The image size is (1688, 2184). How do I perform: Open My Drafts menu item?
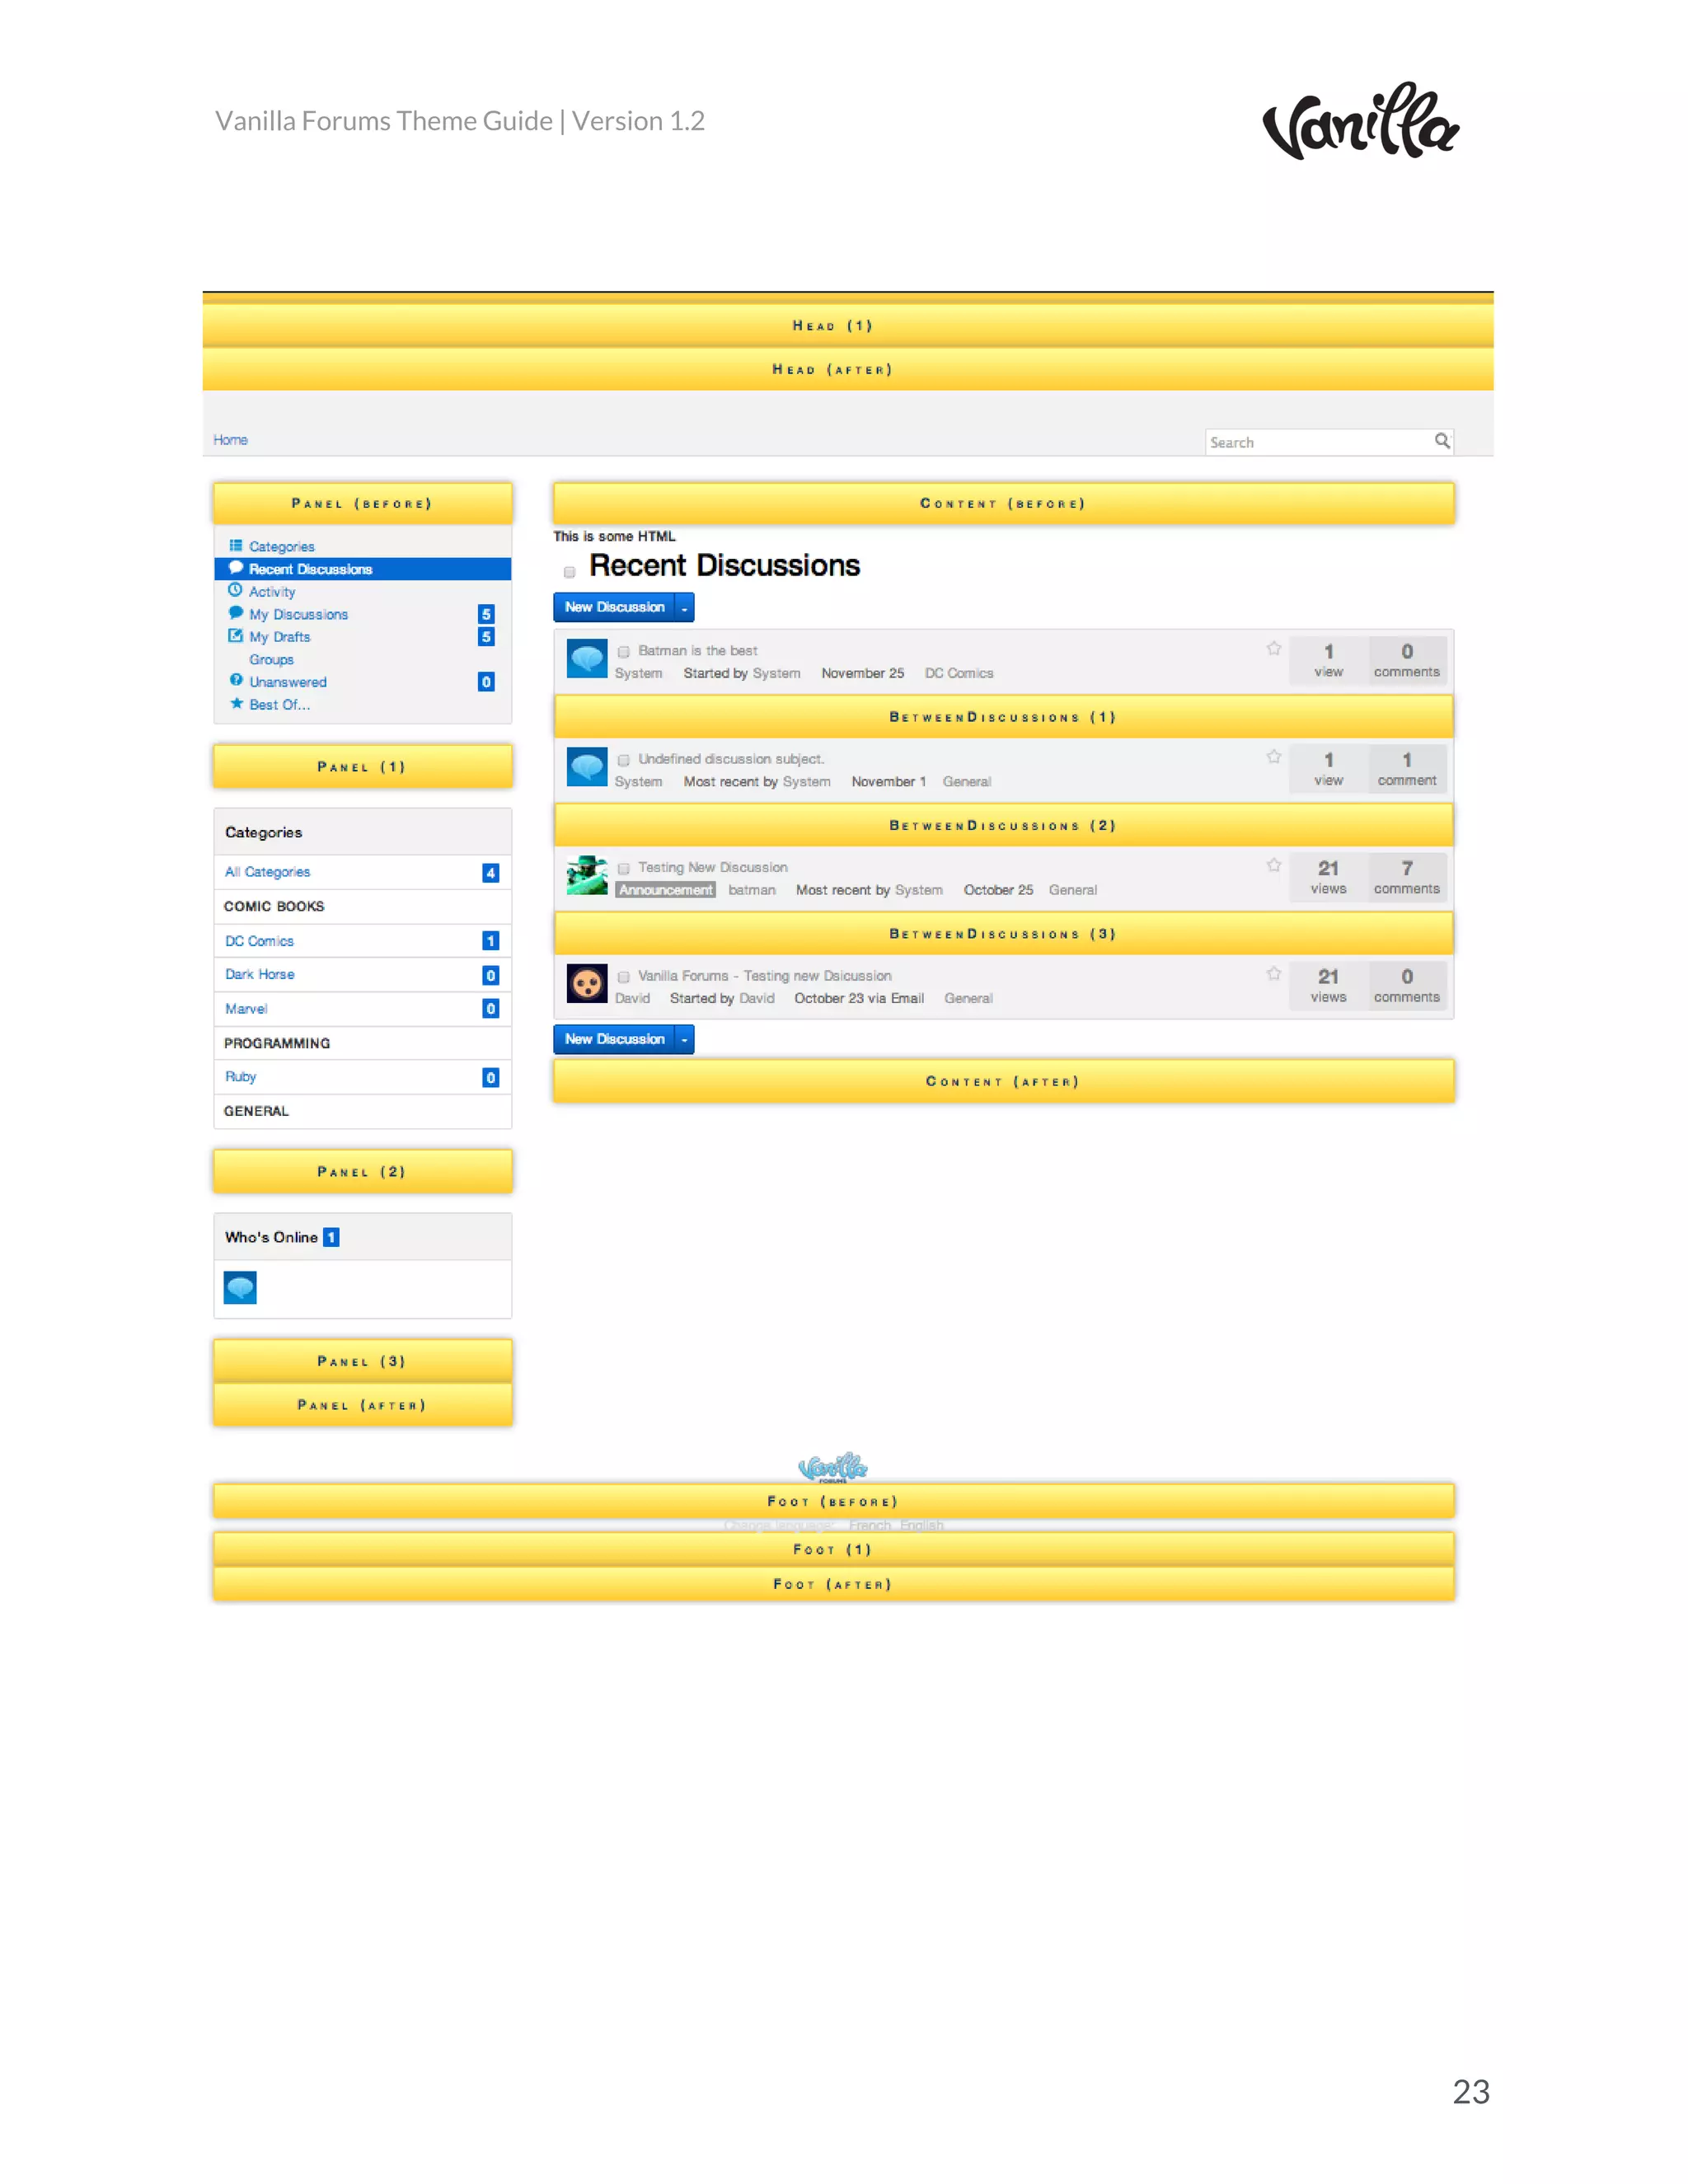[280, 637]
